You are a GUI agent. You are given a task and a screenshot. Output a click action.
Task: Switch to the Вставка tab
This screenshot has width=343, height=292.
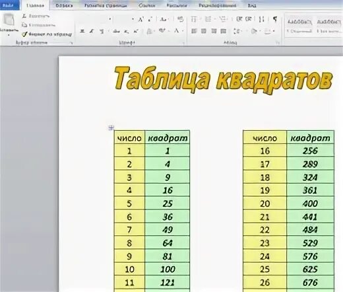(x=64, y=5)
